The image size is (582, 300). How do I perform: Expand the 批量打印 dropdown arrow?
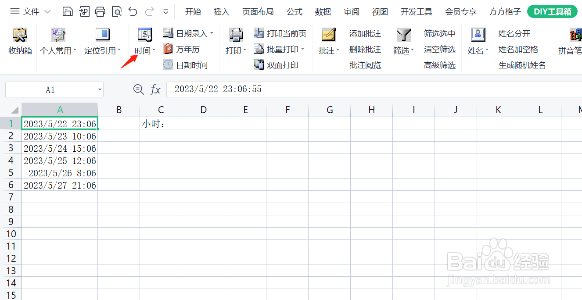pos(302,49)
